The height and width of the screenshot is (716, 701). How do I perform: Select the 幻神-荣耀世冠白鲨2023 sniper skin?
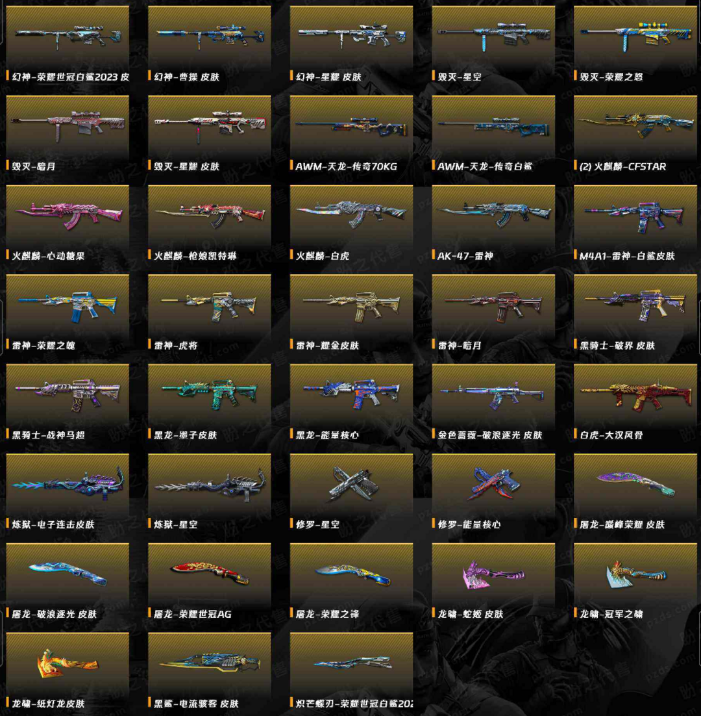pos(68,44)
